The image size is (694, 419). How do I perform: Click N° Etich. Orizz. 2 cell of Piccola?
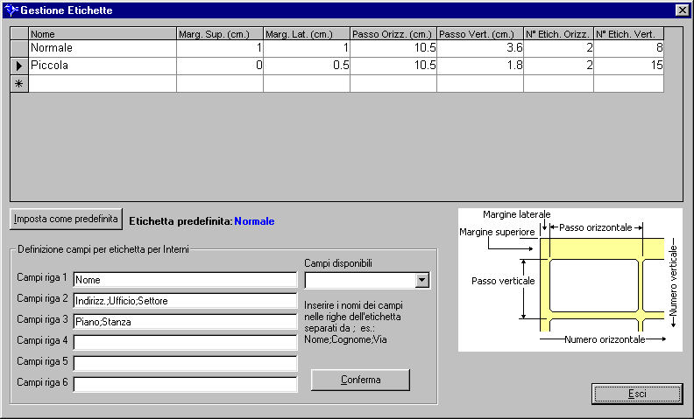558,66
